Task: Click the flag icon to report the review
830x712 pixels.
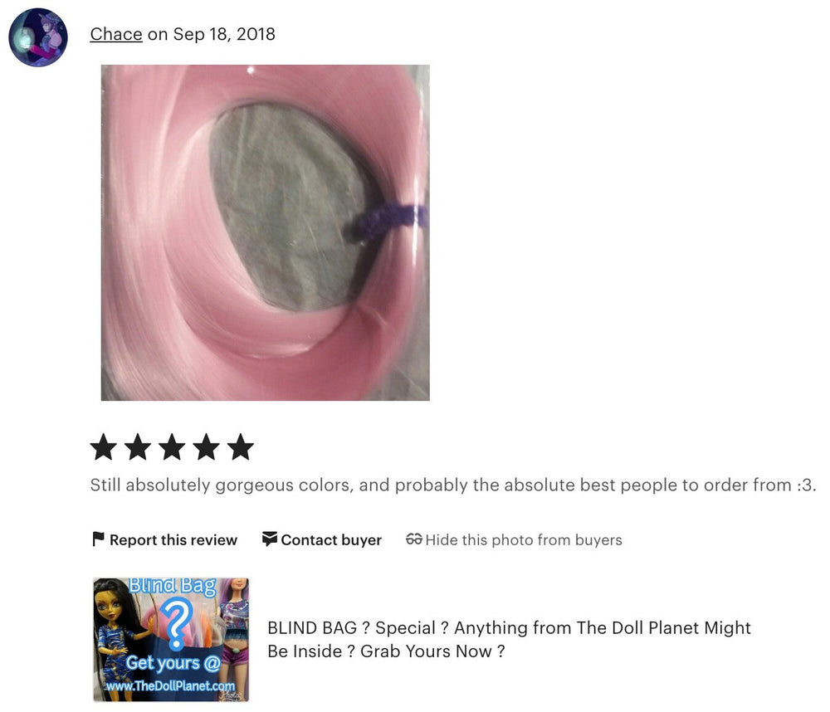Action: pos(98,539)
